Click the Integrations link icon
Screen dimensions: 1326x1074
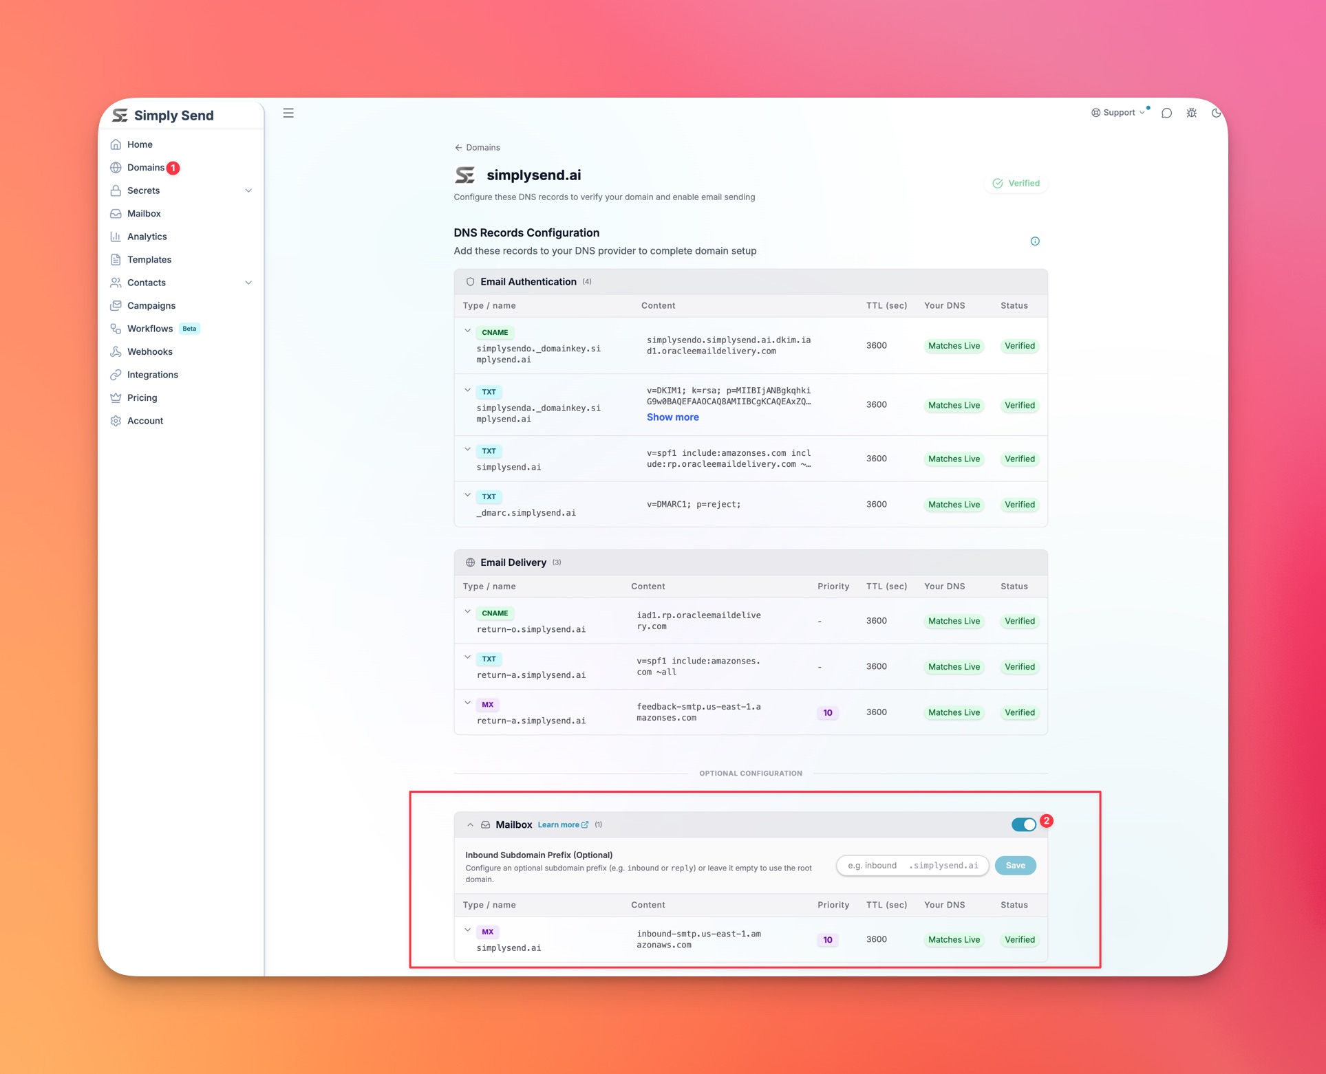116,375
